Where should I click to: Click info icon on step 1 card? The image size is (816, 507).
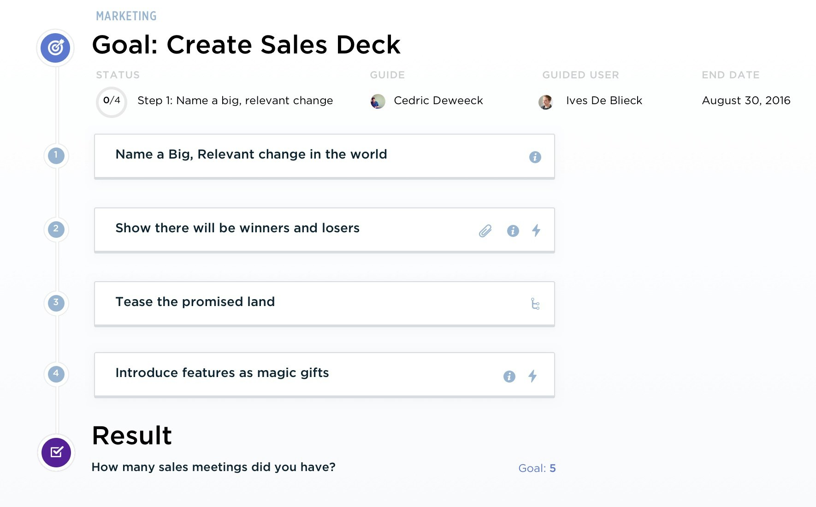point(535,157)
